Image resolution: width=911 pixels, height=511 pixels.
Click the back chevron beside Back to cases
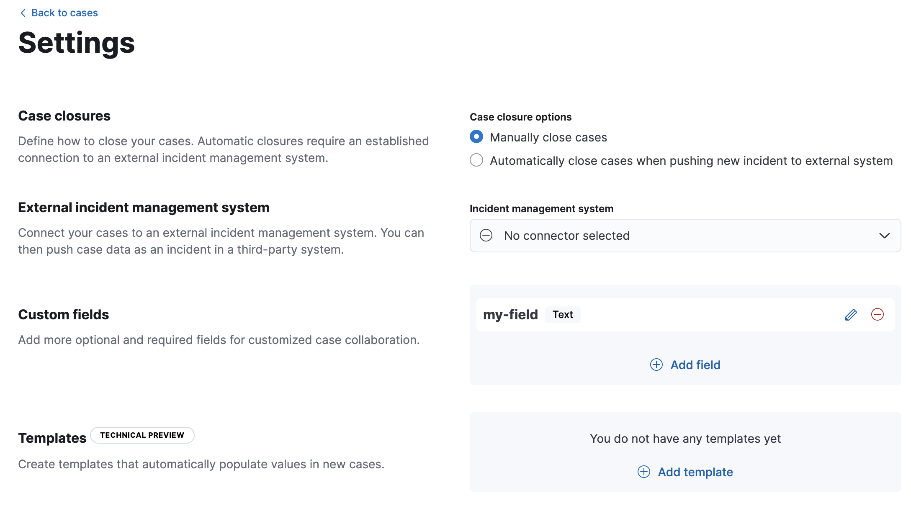(22, 13)
